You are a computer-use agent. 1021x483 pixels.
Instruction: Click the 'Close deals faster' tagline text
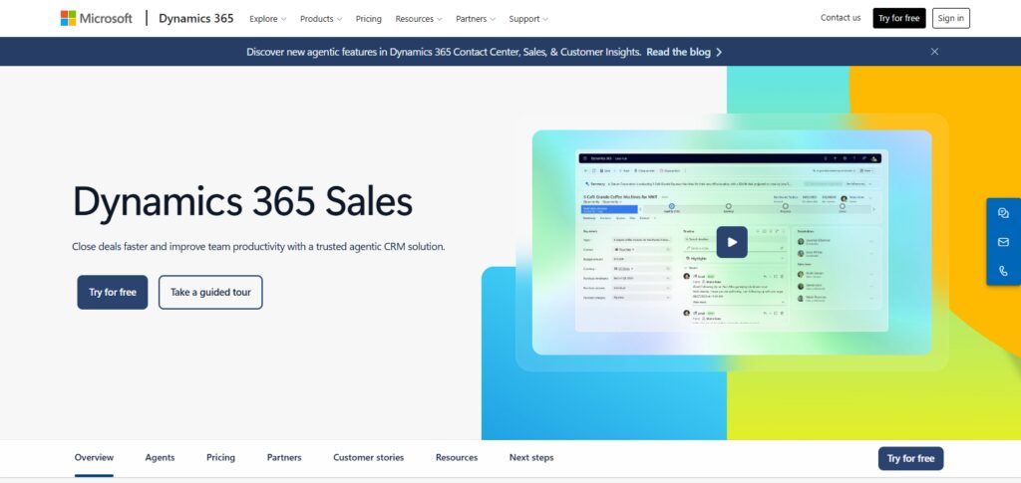(258, 247)
